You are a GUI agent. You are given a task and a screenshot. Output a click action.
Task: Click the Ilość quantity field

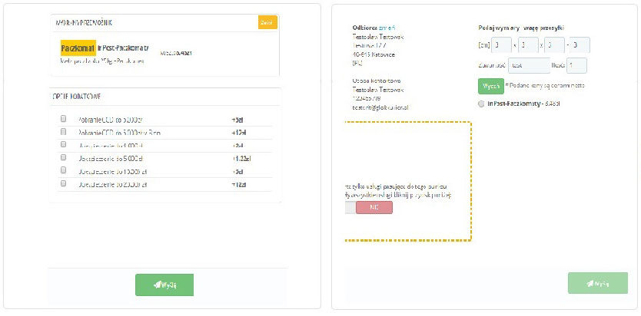(577, 66)
